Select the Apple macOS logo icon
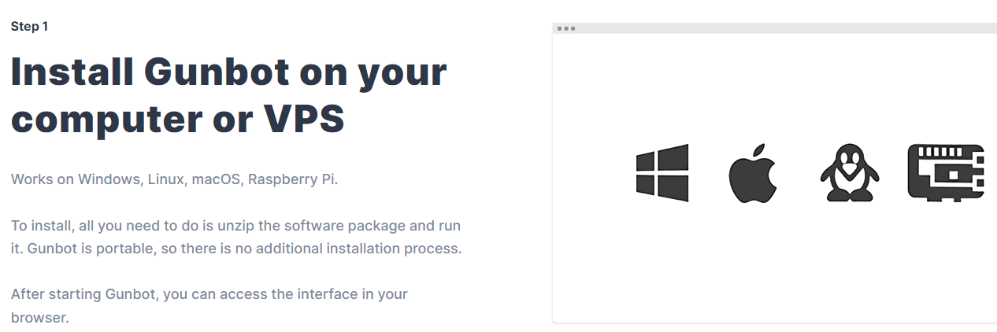The image size is (997, 332). click(x=753, y=173)
